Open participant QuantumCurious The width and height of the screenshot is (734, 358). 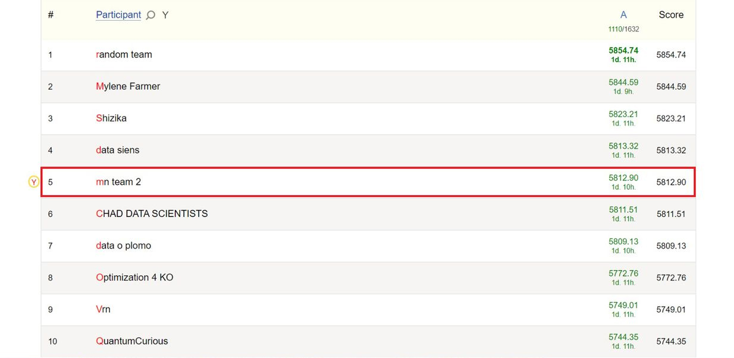click(132, 341)
